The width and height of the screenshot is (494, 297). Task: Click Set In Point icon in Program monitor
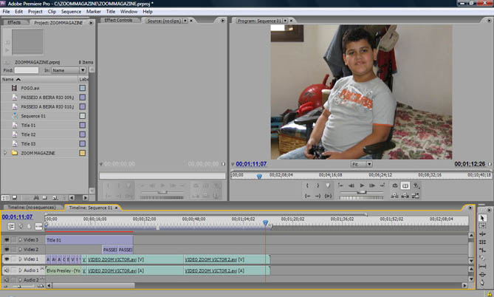(x=307, y=185)
